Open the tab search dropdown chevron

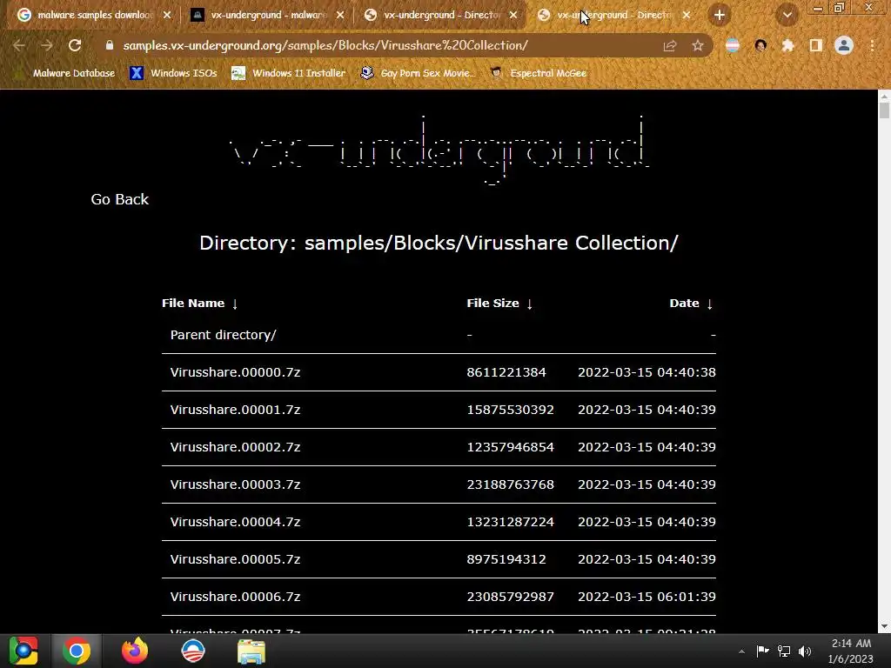[x=787, y=16]
